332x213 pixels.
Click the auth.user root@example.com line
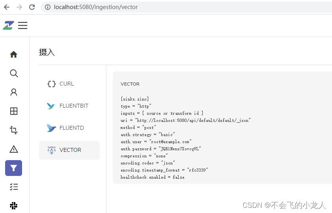click(156, 142)
